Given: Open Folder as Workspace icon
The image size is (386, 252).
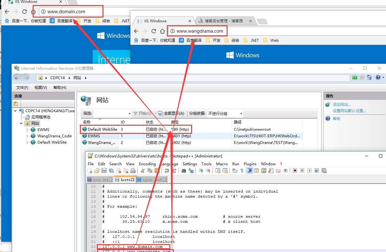Looking at the screenshot, I should pos(278,171).
